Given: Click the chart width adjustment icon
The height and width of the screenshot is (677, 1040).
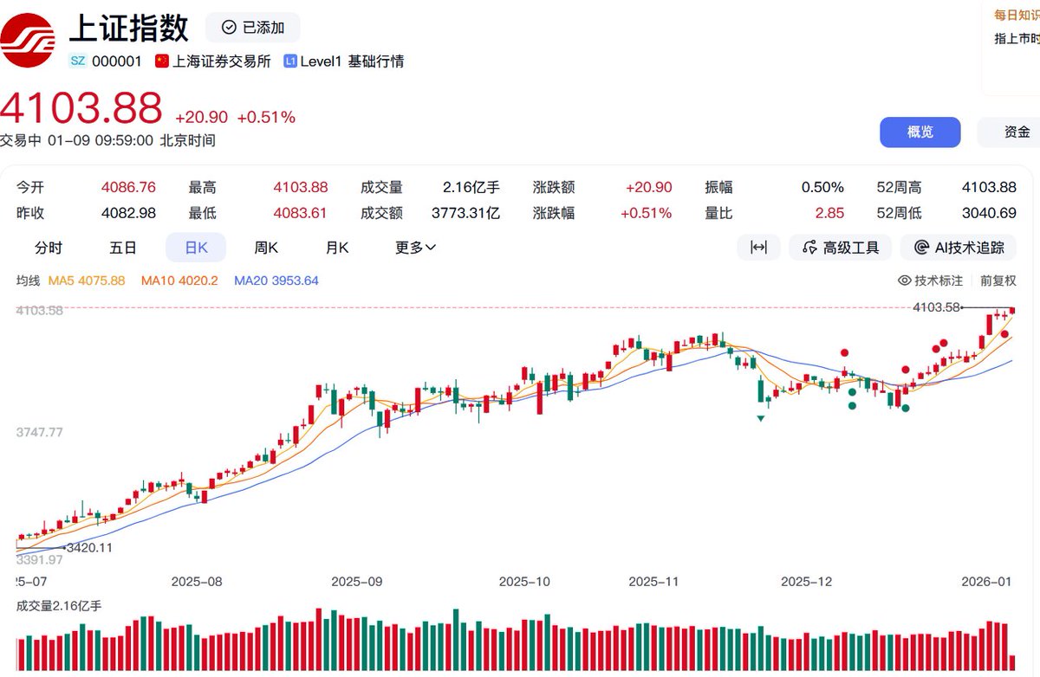Looking at the screenshot, I should pos(758,247).
